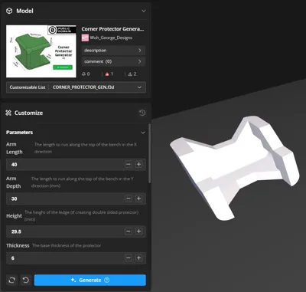Image resolution: width=306 pixels, height=292 pixels.
Task: Open the description row
Action: pos(113,51)
